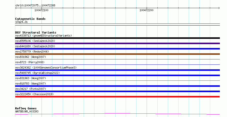Screen dimensions: 227x117
Task: Select the blue nsv5489745 variant bar
Action: tap(117, 75)
